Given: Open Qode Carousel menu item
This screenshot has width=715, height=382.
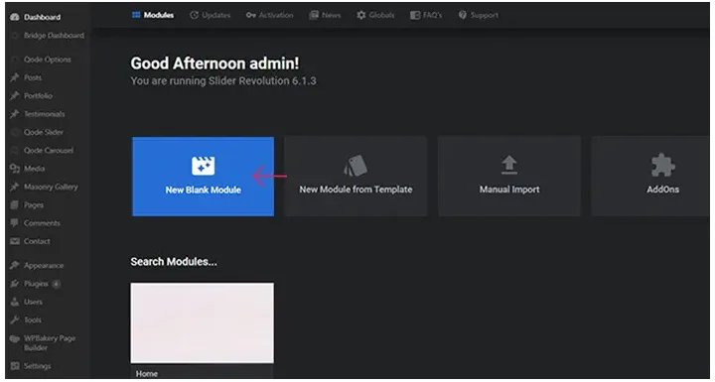Looking at the screenshot, I should click(49, 151).
